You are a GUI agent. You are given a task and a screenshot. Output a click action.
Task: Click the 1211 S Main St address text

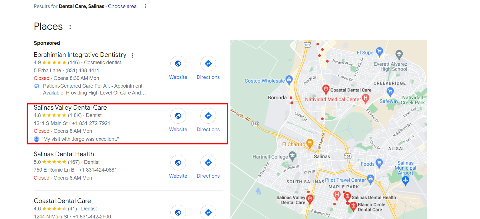tap(51, 123)
